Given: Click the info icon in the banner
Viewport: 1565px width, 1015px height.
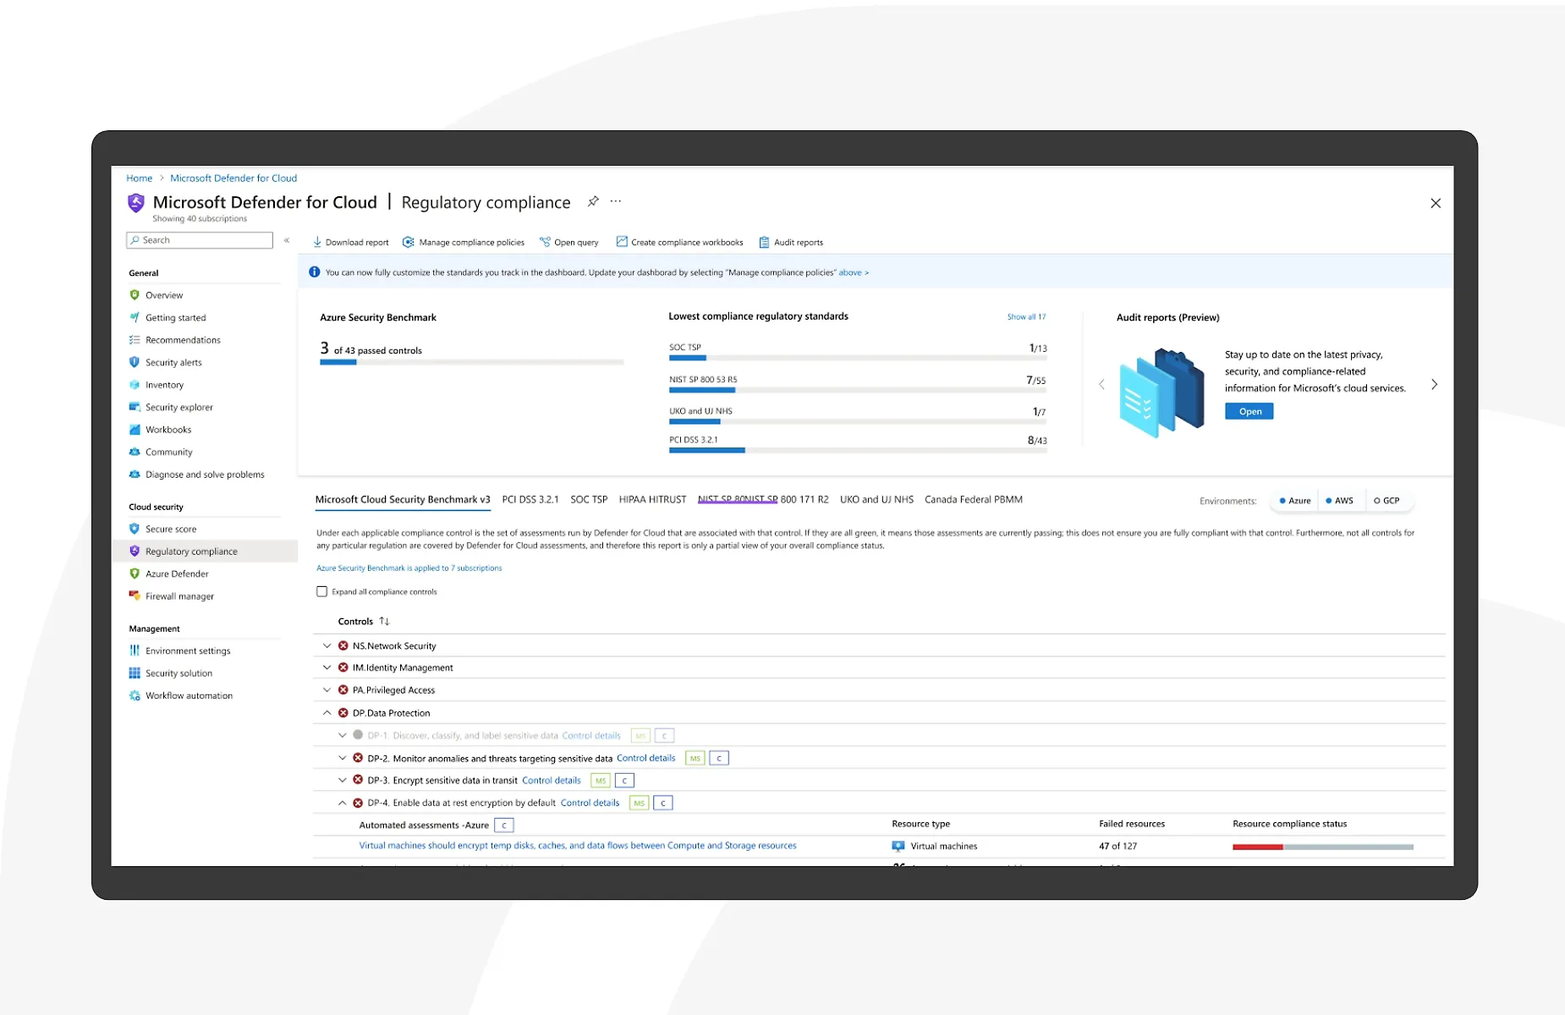Looking at the screenshot, I should tap(315, 272).
